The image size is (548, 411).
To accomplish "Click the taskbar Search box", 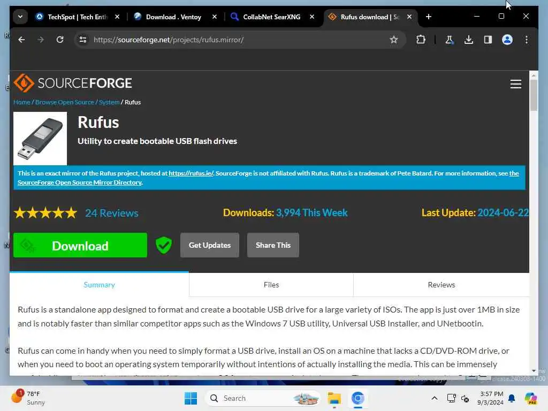I will (262, 398).
